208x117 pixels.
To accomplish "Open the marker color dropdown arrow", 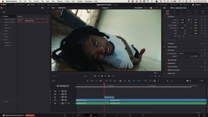I will pyautogui.click(x=141, y=81).
